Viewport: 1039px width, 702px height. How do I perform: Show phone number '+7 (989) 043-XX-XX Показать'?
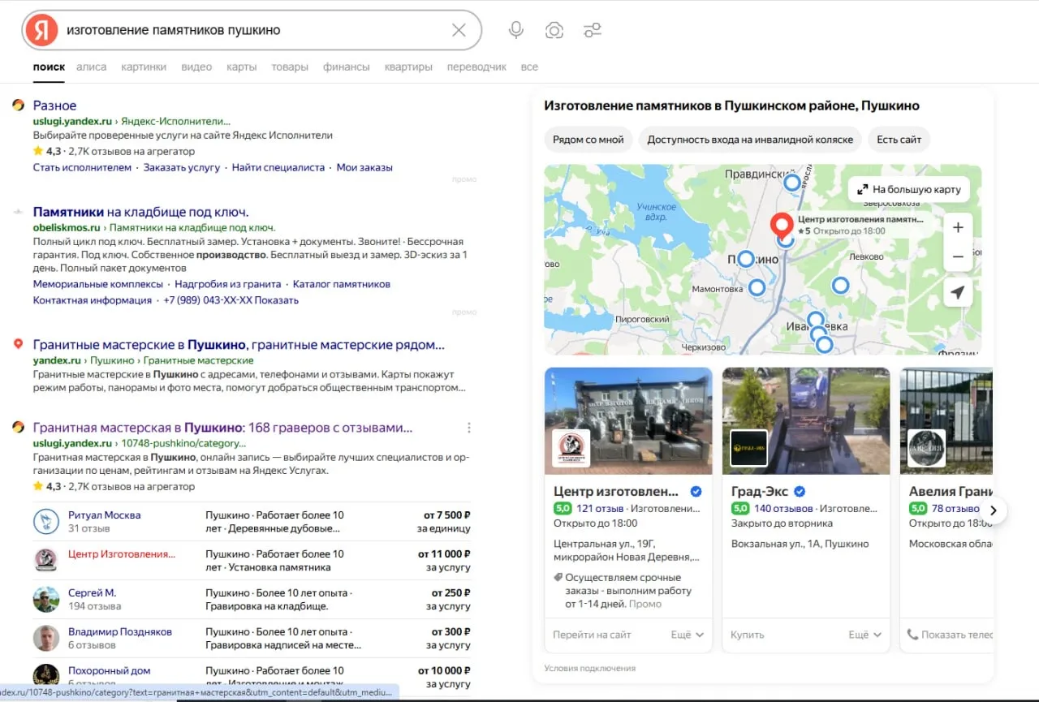[231, 299]
